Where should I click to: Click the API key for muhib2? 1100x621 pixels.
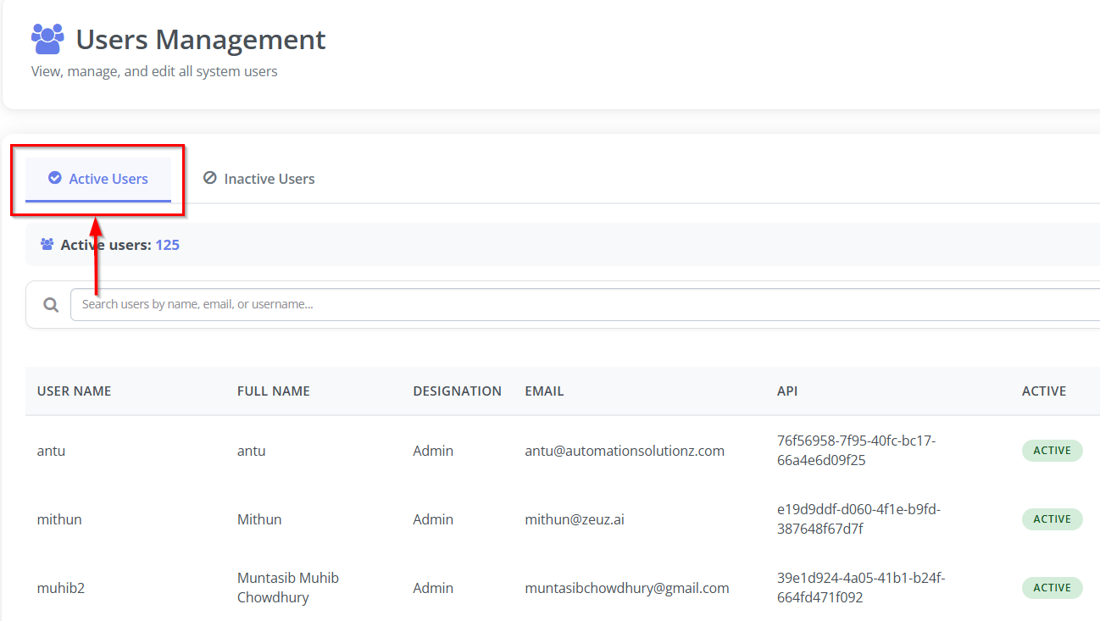(860, 588)
